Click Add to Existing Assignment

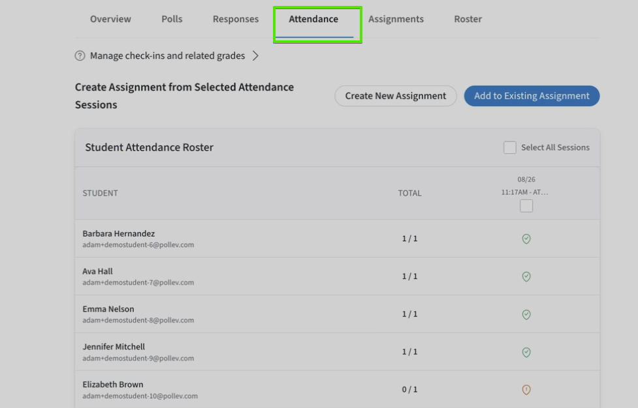[532, 96]
